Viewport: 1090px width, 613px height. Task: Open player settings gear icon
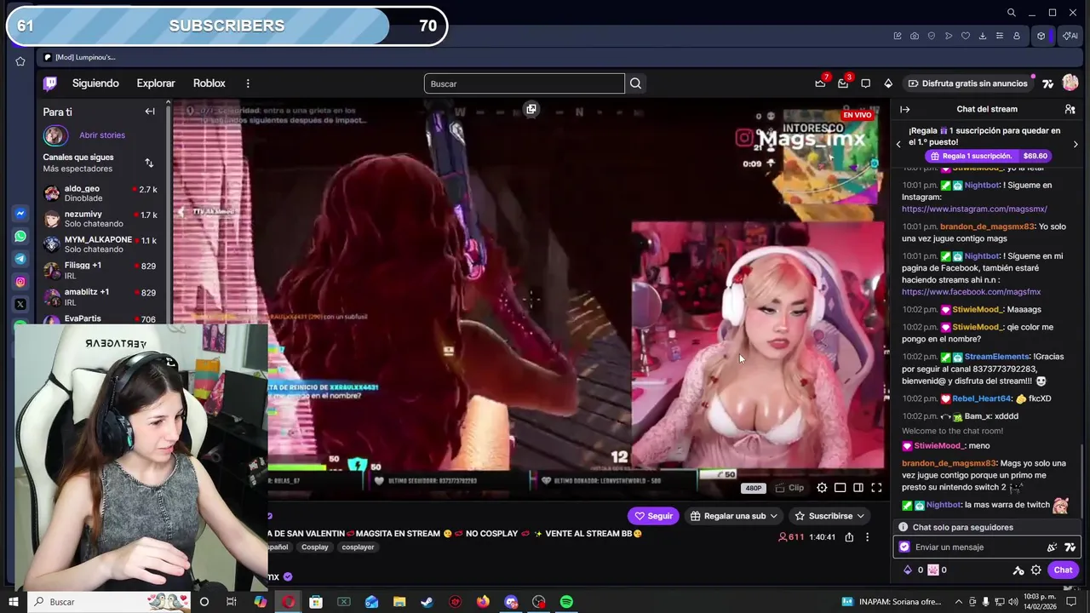822,488
